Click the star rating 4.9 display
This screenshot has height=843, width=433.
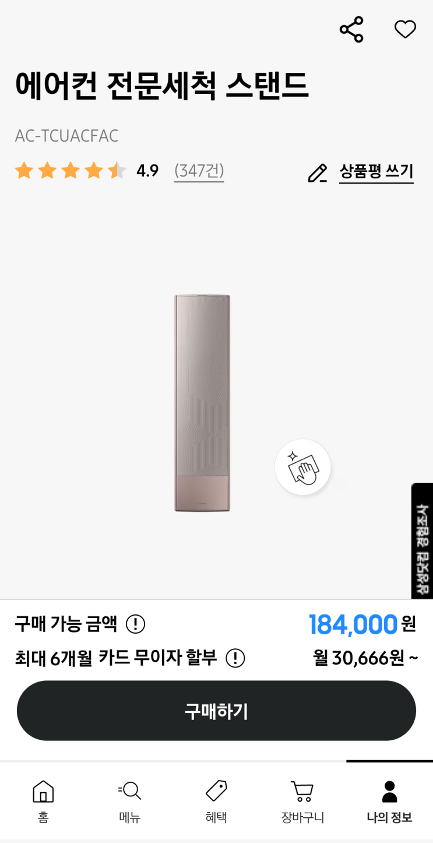click(x=86, y=171)
